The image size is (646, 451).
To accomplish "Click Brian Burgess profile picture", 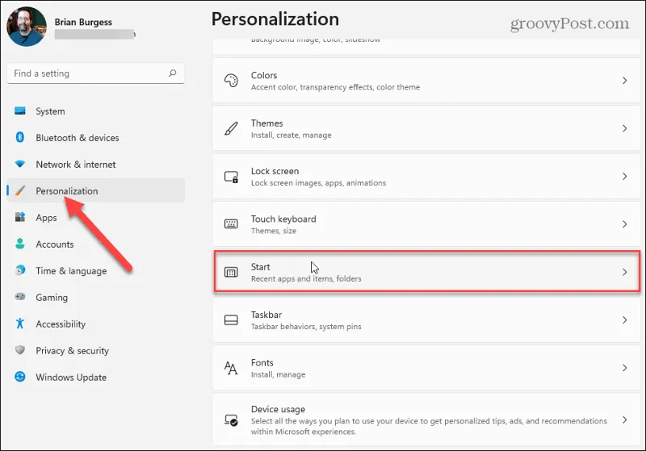I will pyautogui.click(x=27, y=27).
